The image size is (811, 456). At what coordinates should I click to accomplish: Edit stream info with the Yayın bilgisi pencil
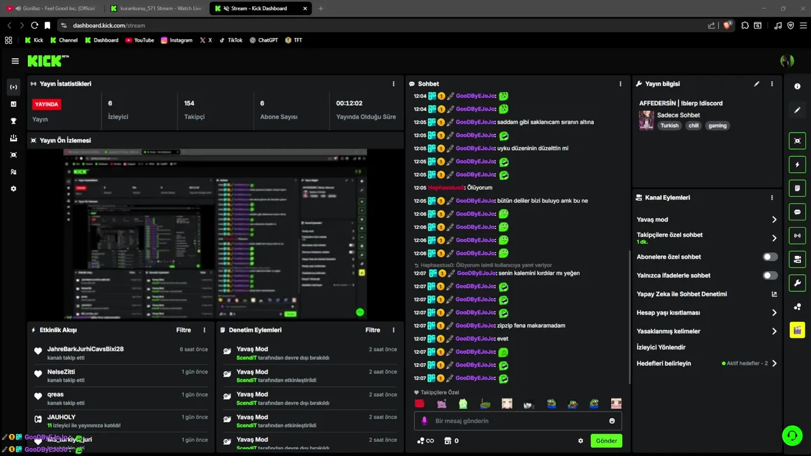[x=757, y=84]
